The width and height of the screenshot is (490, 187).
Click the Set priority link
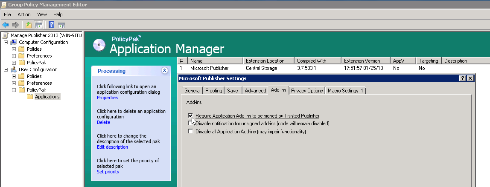coord(108,172)
